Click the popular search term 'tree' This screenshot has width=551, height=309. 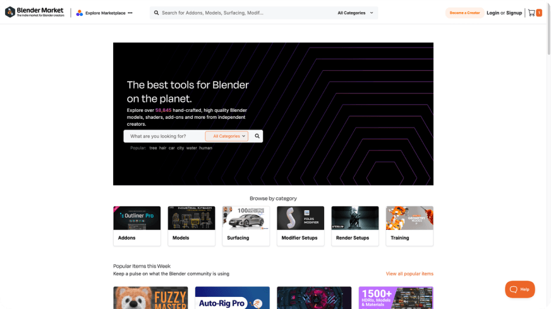[153, 148]
